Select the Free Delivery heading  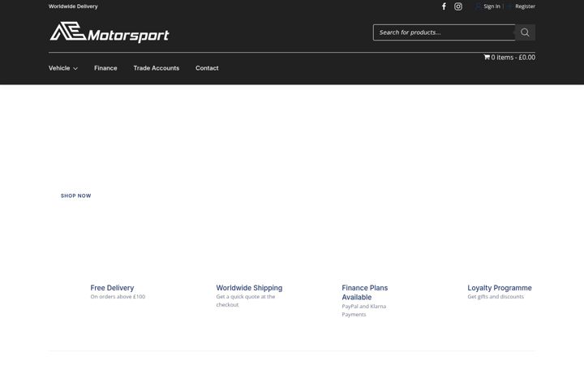pyautogui.click(x=112, y=287)
